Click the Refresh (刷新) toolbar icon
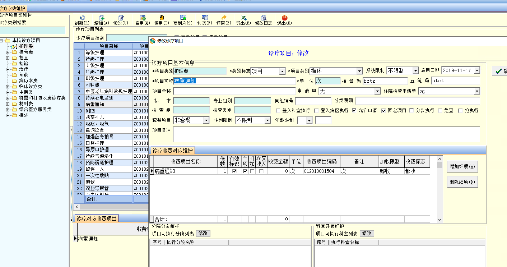 (x=82, y=18)
